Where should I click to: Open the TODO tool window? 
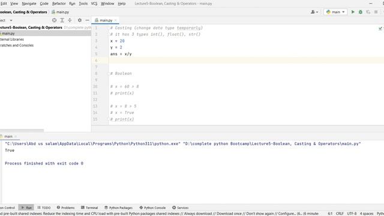[44, 208]
